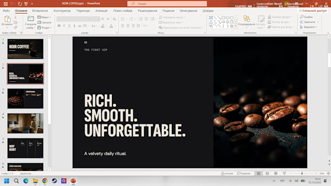Switch to the Конструктор tab
The image size is (331, 186).
pyautogui.click(x=62, y=11)
